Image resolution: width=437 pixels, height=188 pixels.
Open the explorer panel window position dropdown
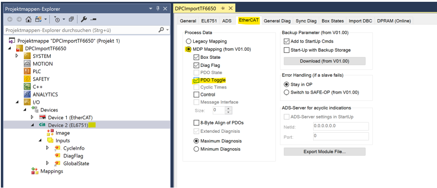[151, 9]
